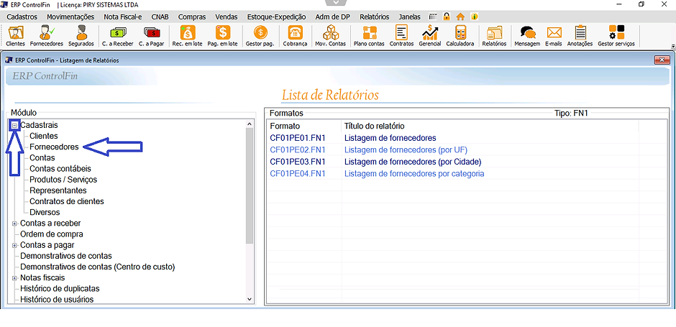Open the Estoque-Expedição menu
Image resolution: width=676 pixels, height=327 pixels.
coord(276,17)
